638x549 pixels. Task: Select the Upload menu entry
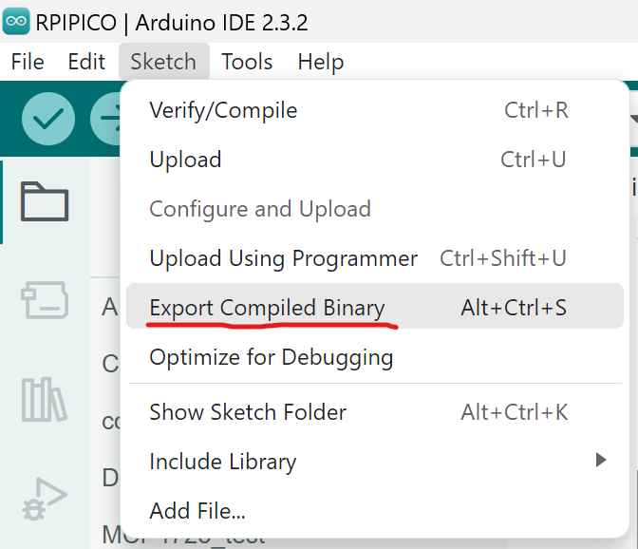pyautogui.click(x=375, y=160)
